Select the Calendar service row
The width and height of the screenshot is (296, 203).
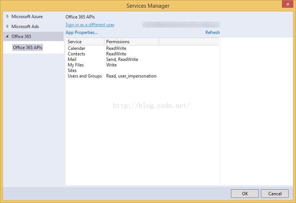pyautogui.click(x=142, y=48)
